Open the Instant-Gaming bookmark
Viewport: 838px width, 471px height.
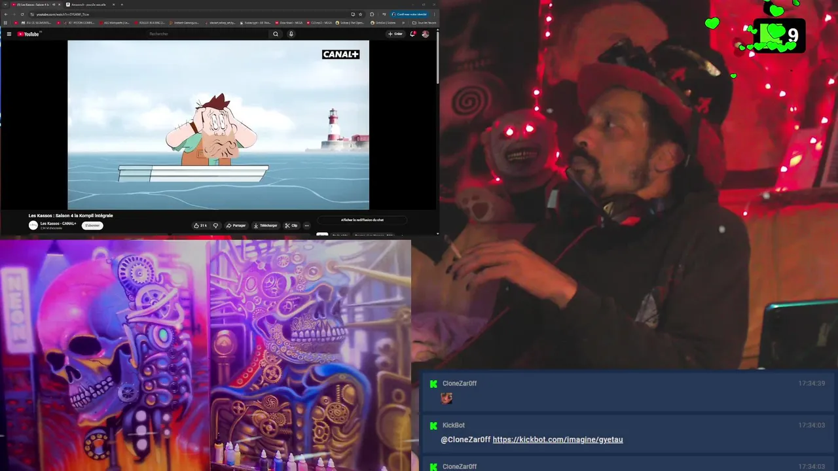pyautogui.click(x=184, y=22)
